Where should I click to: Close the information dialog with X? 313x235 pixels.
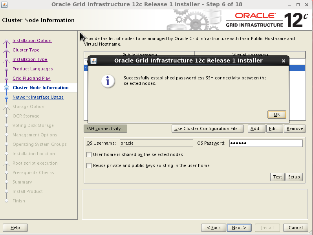pos(284,61)
